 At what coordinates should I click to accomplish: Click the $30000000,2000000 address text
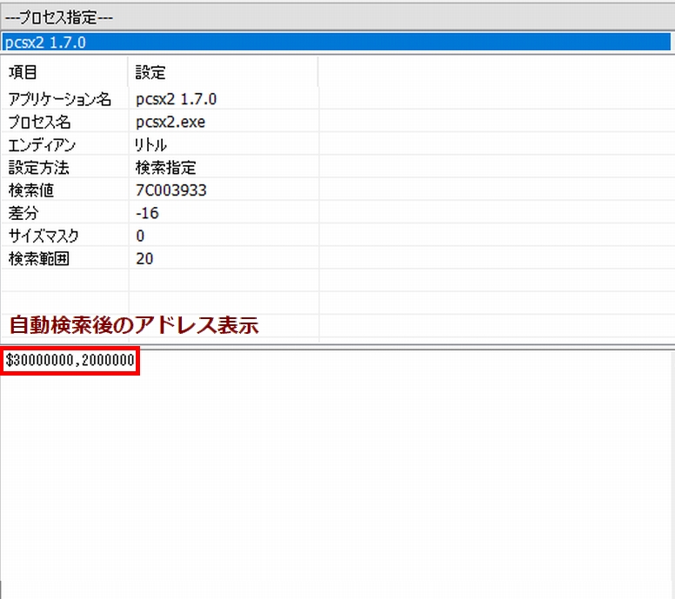tap(70, 360)
